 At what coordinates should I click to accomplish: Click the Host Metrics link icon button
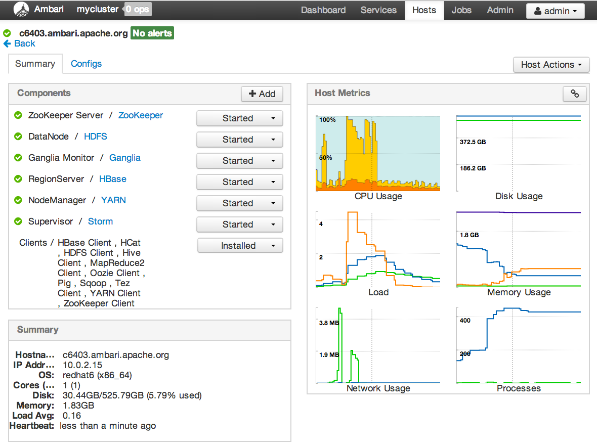[x=575, y=94]
